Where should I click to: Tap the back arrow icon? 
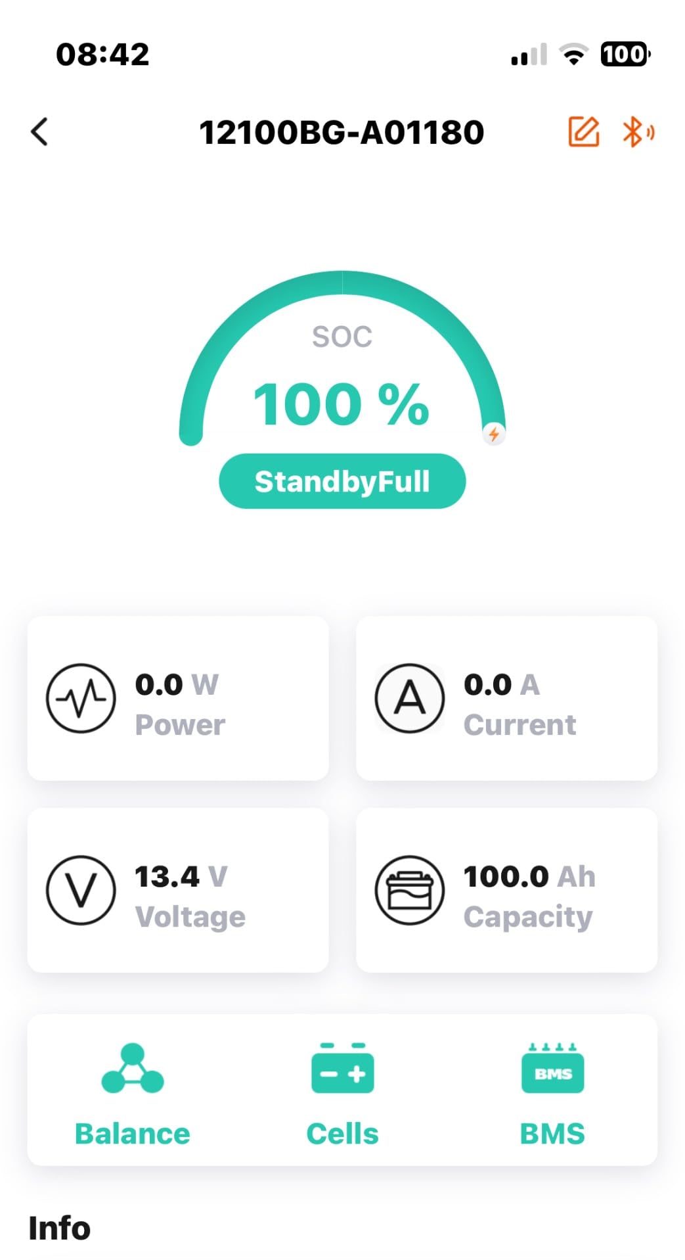[39, 132]
